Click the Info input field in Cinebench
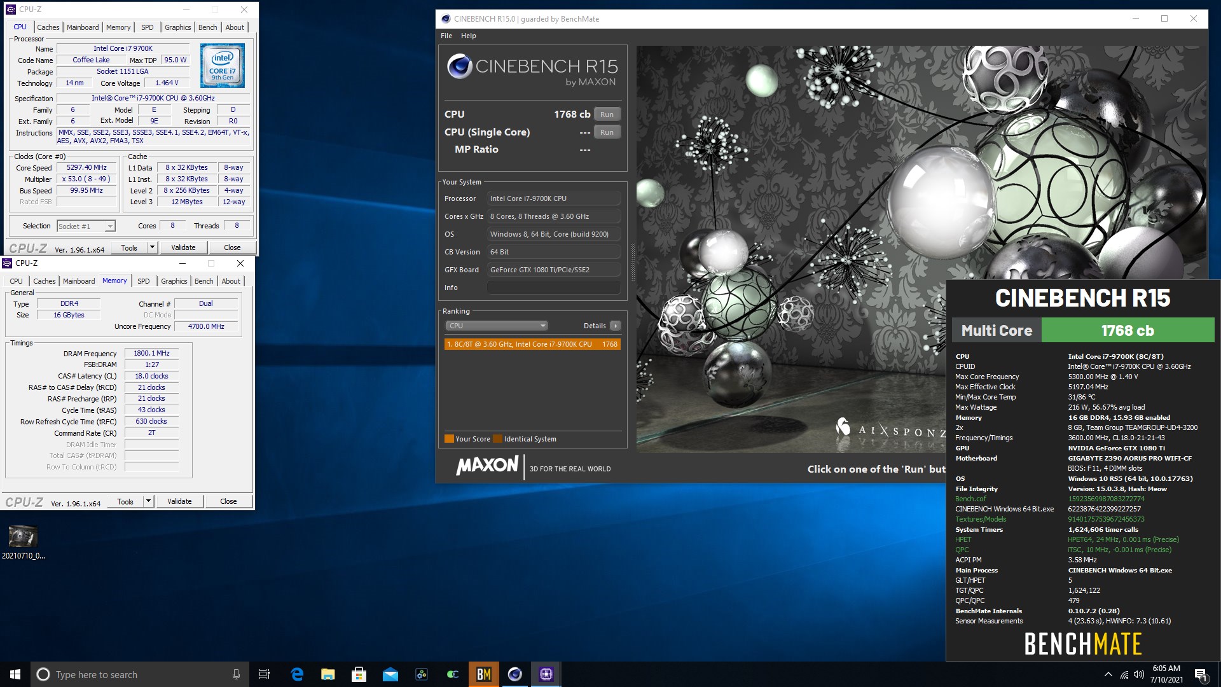 point(553,288)
